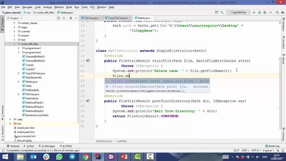Screen dimensions: 286x161
Task: Open Telegram from the taskbar
Action: click(72, 157)
